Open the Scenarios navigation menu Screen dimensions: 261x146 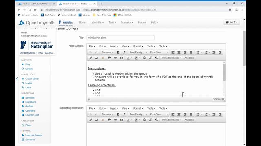point(127,22)
